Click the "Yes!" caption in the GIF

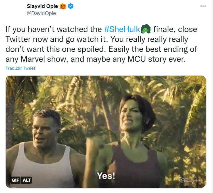tap(106, 176)
